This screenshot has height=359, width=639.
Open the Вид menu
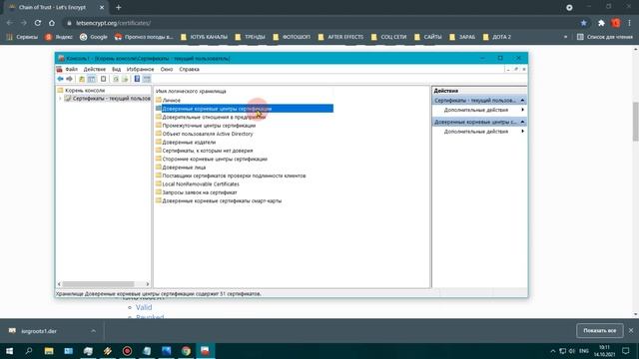117,70
